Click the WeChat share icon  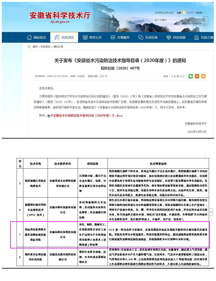click(x=191, y=76)
